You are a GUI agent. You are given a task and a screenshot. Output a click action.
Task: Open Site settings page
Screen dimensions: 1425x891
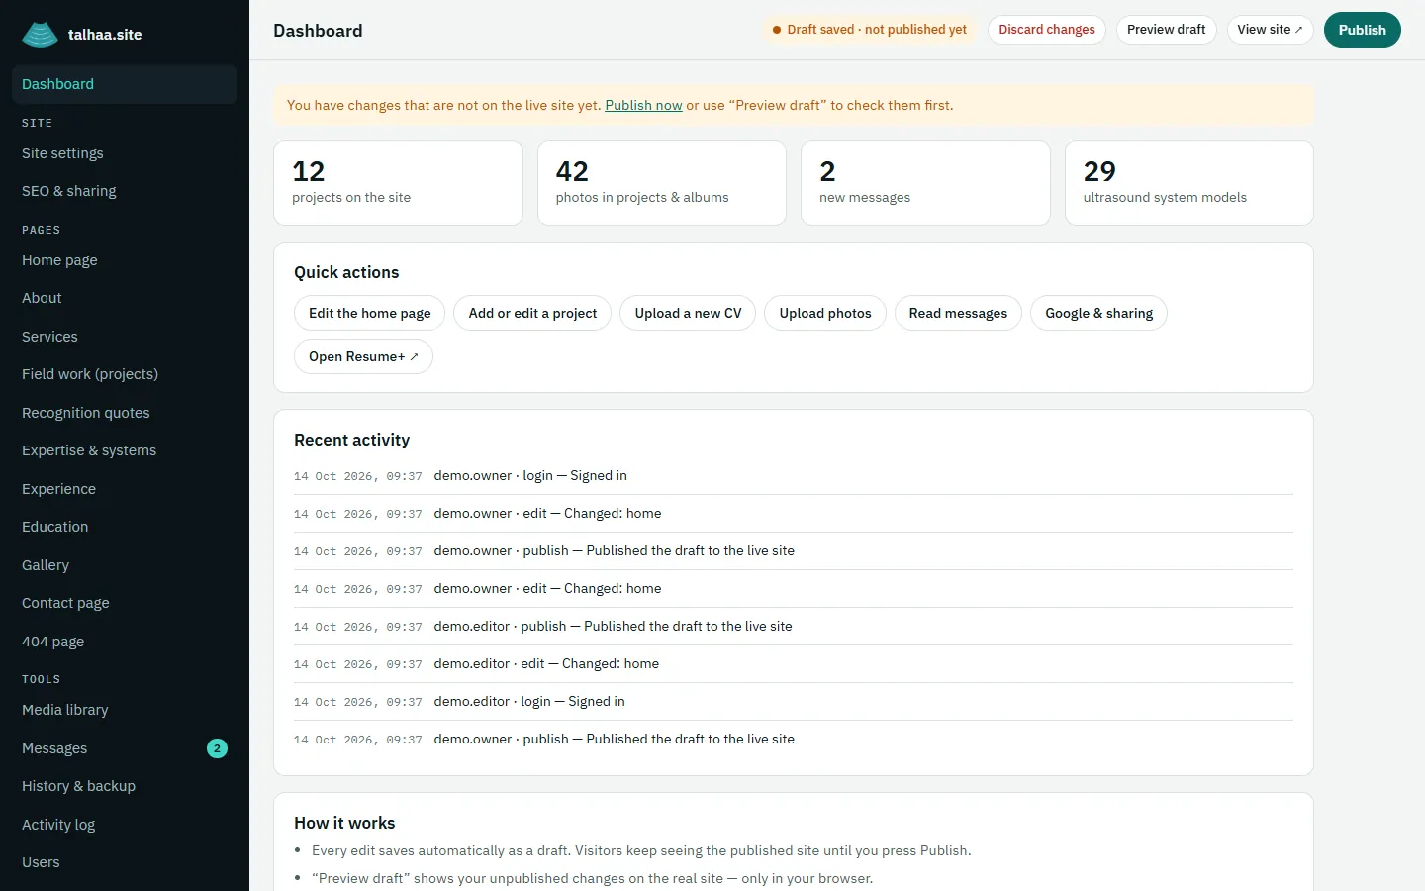[125, 153]
